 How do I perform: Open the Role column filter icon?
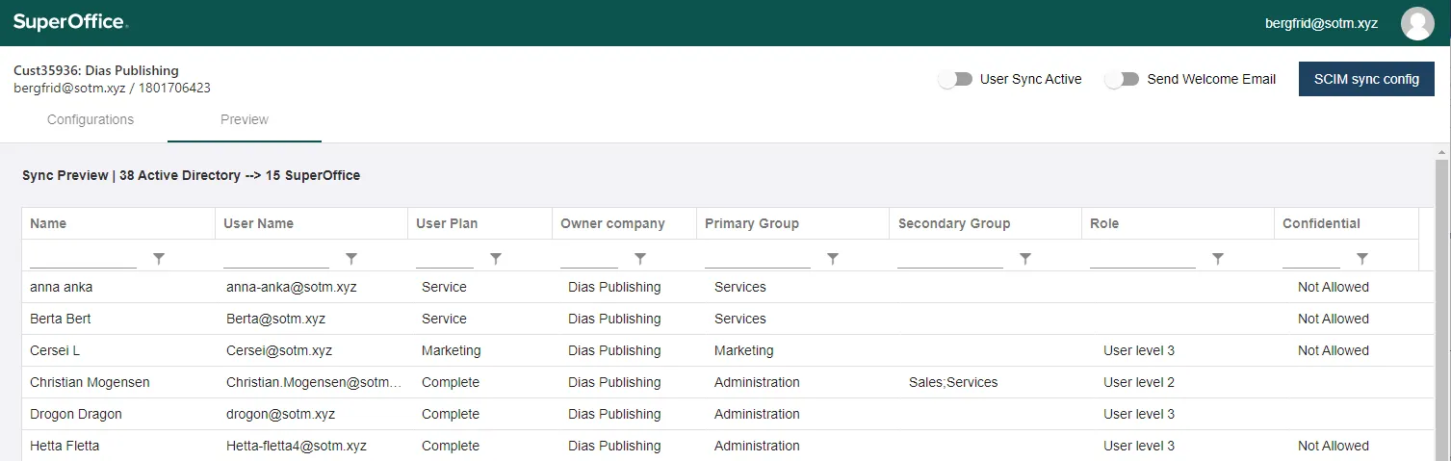tap(1218, 258)
